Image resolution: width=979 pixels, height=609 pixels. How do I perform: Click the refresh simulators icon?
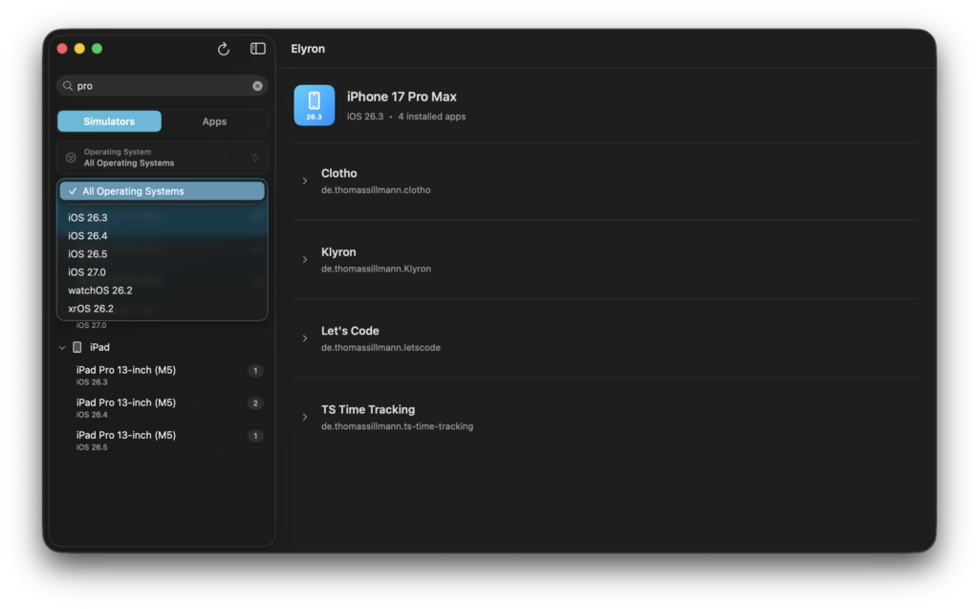click(x=224, y=49)
